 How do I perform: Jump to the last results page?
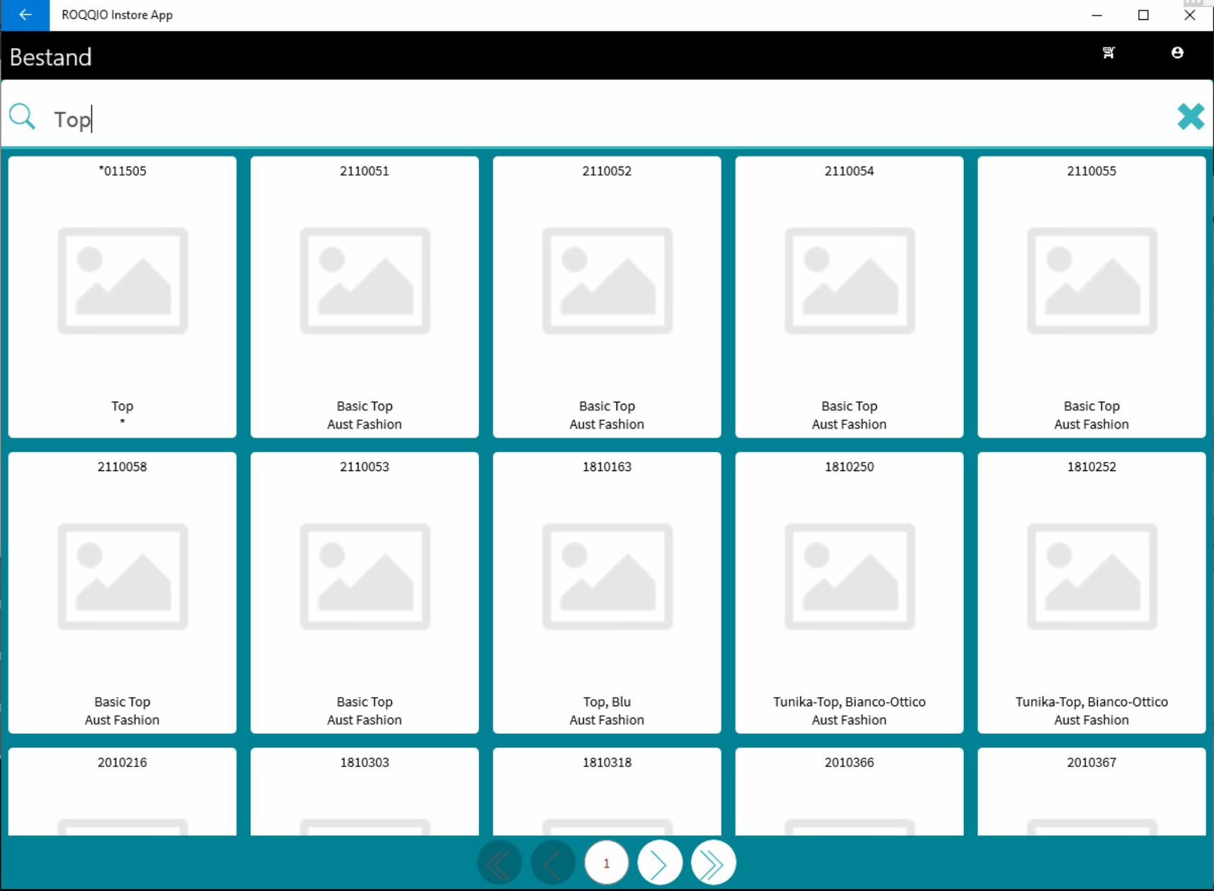(x=713, y=863)
